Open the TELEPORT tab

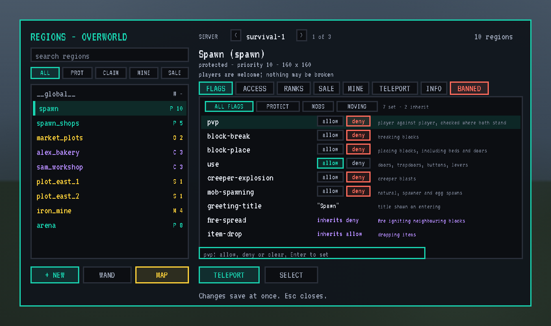click(x=395, y=88)
